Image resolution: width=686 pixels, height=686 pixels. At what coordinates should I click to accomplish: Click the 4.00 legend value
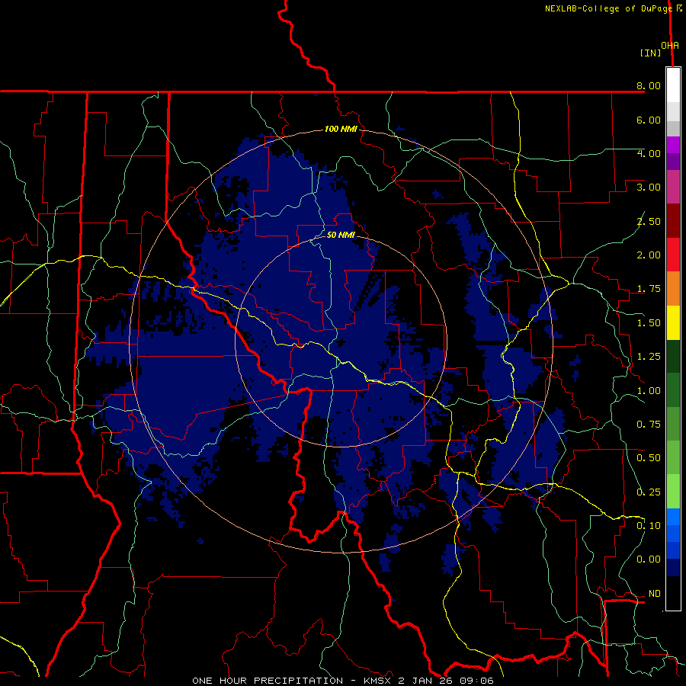[649, 153]
